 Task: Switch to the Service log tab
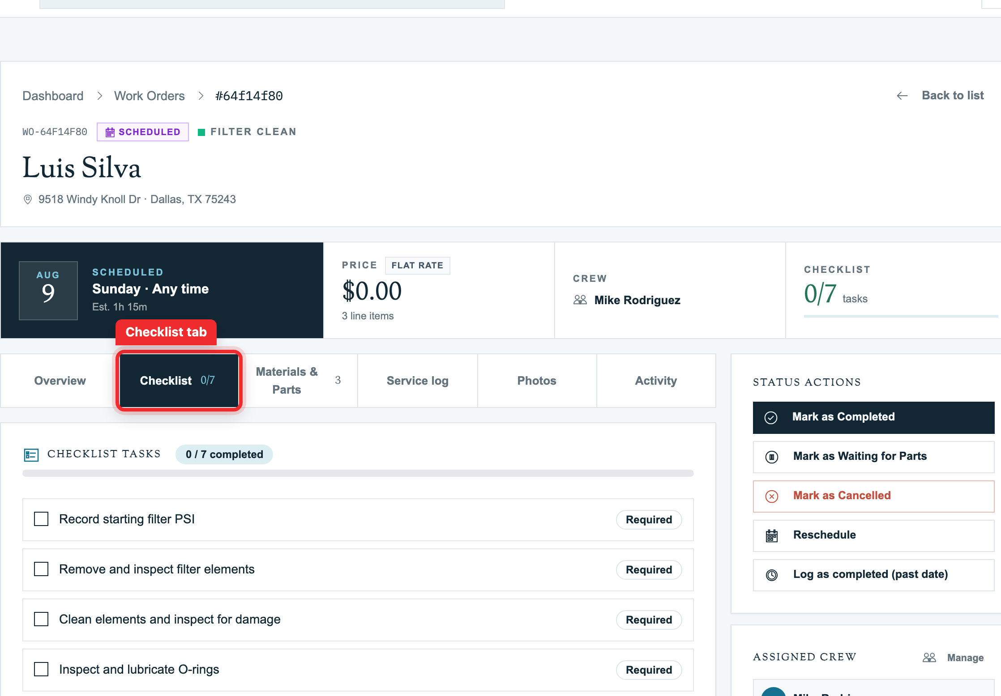coord(418,381)
